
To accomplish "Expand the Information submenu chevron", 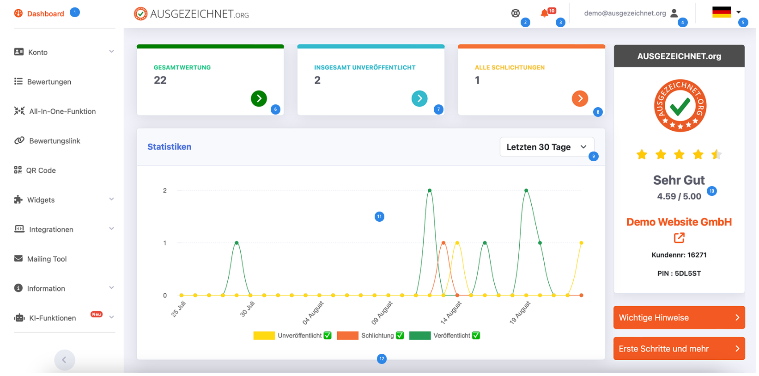I will (x=111, y=288).
